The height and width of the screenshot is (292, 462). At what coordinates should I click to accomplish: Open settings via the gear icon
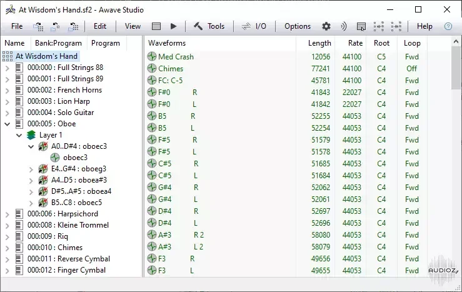(x=326, y=26)
